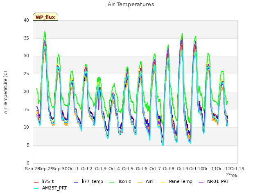Screen dimensions: 262x196
Task: Click the Oct 2 x-axis tick label
Action: [x=87, y=169]
